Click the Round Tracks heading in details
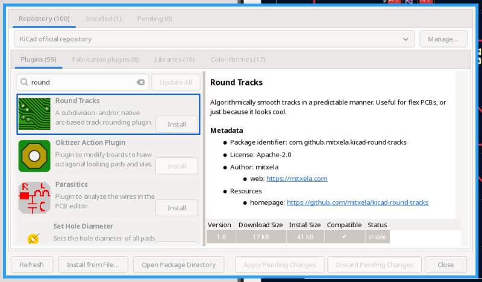Screen dimensions: 482x282 click(236, 83)
